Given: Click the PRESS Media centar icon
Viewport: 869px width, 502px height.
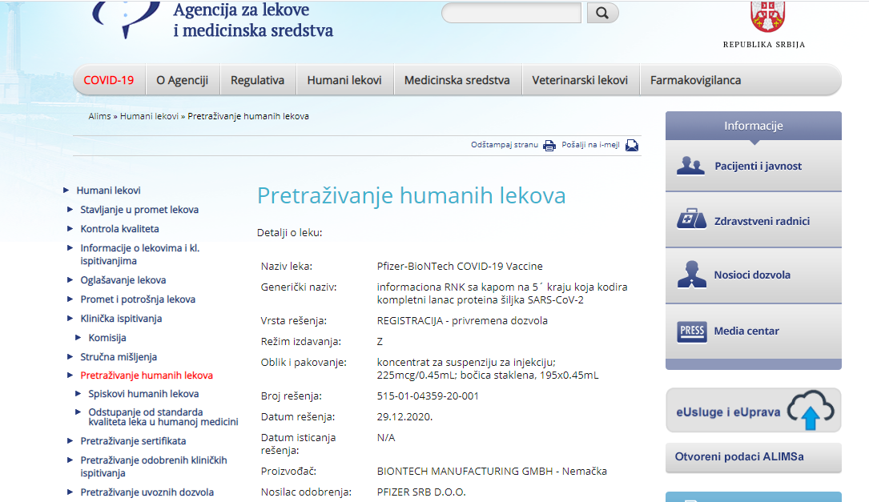Looking at the screenshot, I should 692,331.
